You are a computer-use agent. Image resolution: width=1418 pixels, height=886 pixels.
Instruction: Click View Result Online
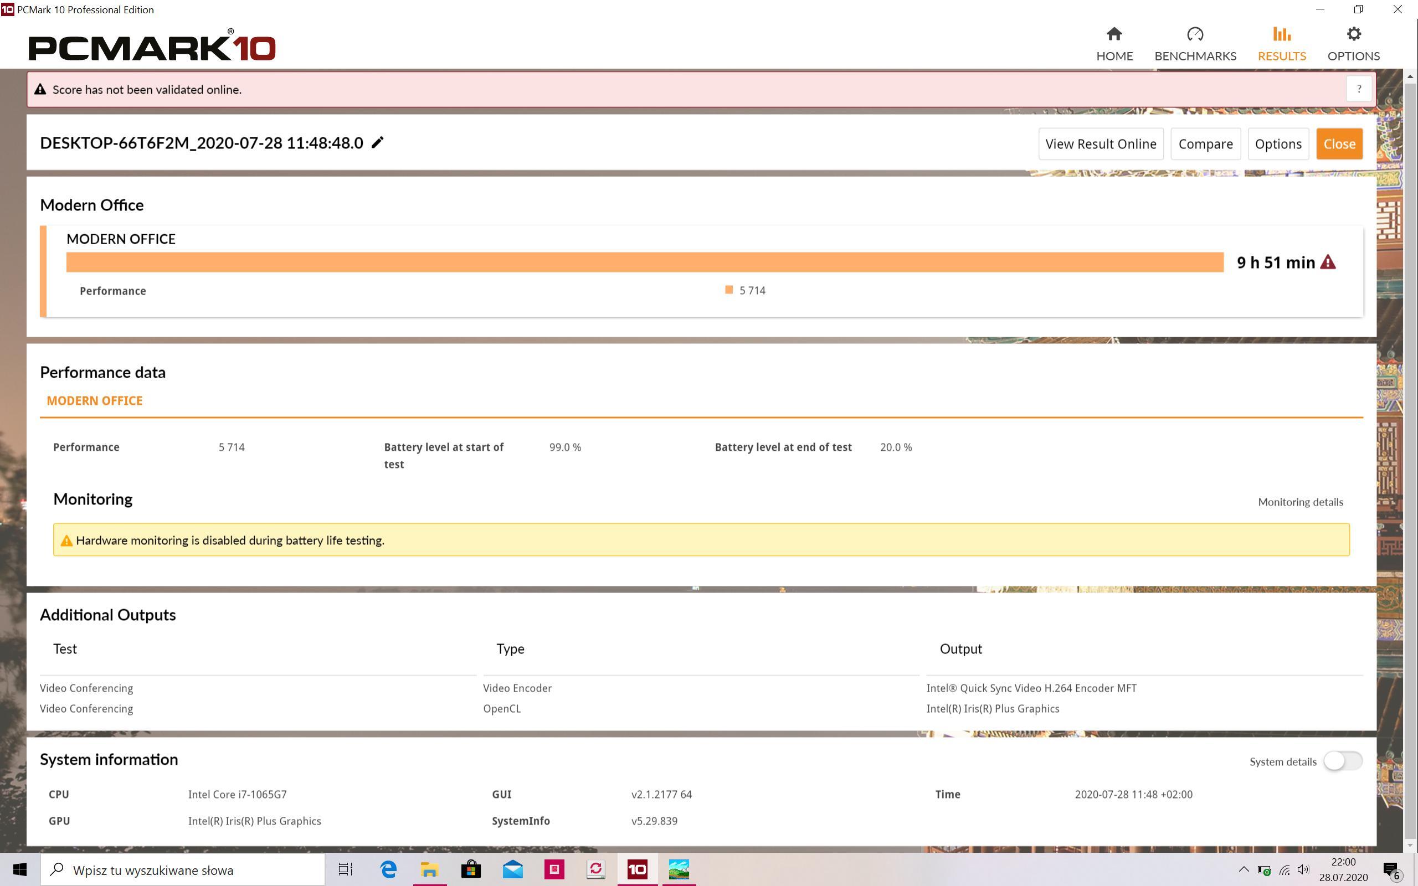(1101, 144)
